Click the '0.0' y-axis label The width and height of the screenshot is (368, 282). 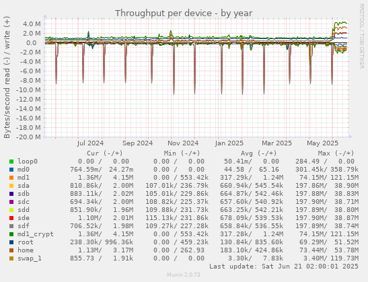(x=32, y=42)
